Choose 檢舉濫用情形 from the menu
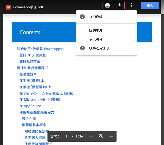This screenshot has height=145, width=164. point(106,48)
